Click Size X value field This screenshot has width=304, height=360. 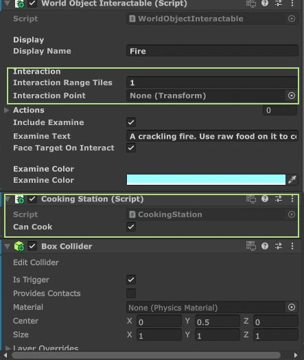159,335
